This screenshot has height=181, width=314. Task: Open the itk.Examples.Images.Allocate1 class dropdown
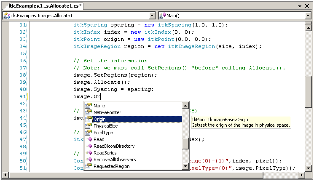[152, 16]
